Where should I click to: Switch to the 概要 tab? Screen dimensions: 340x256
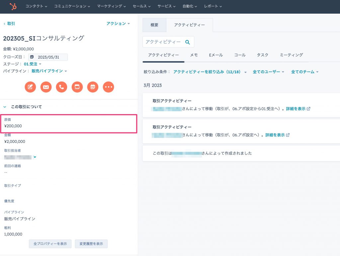pos(154,25)
